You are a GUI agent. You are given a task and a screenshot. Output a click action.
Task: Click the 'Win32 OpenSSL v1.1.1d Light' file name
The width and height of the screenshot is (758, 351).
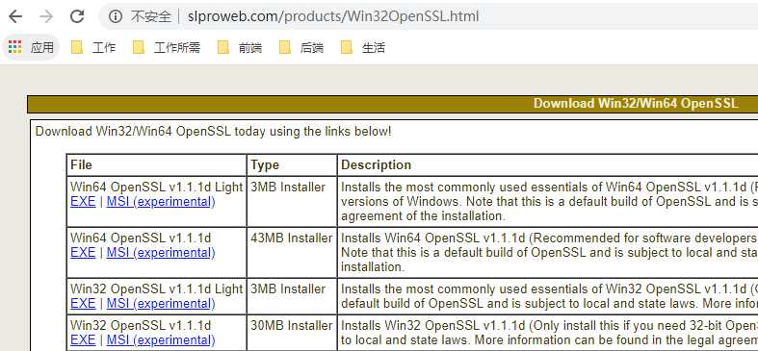(157, 288)
